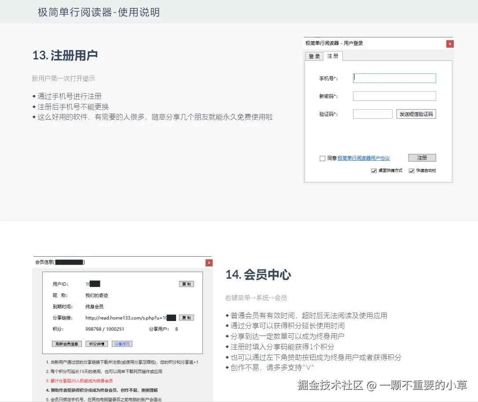The image size is (478, 402).
Task: Click the heading 14. 会员中心
Action: 258,274
